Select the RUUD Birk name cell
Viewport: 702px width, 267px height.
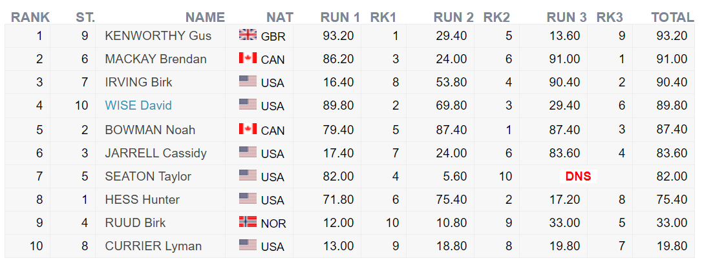[x=160, y=222]
